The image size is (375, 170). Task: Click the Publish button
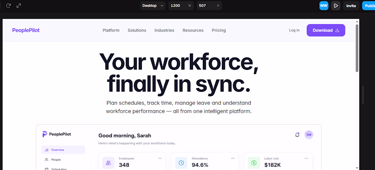coord(369,6)
